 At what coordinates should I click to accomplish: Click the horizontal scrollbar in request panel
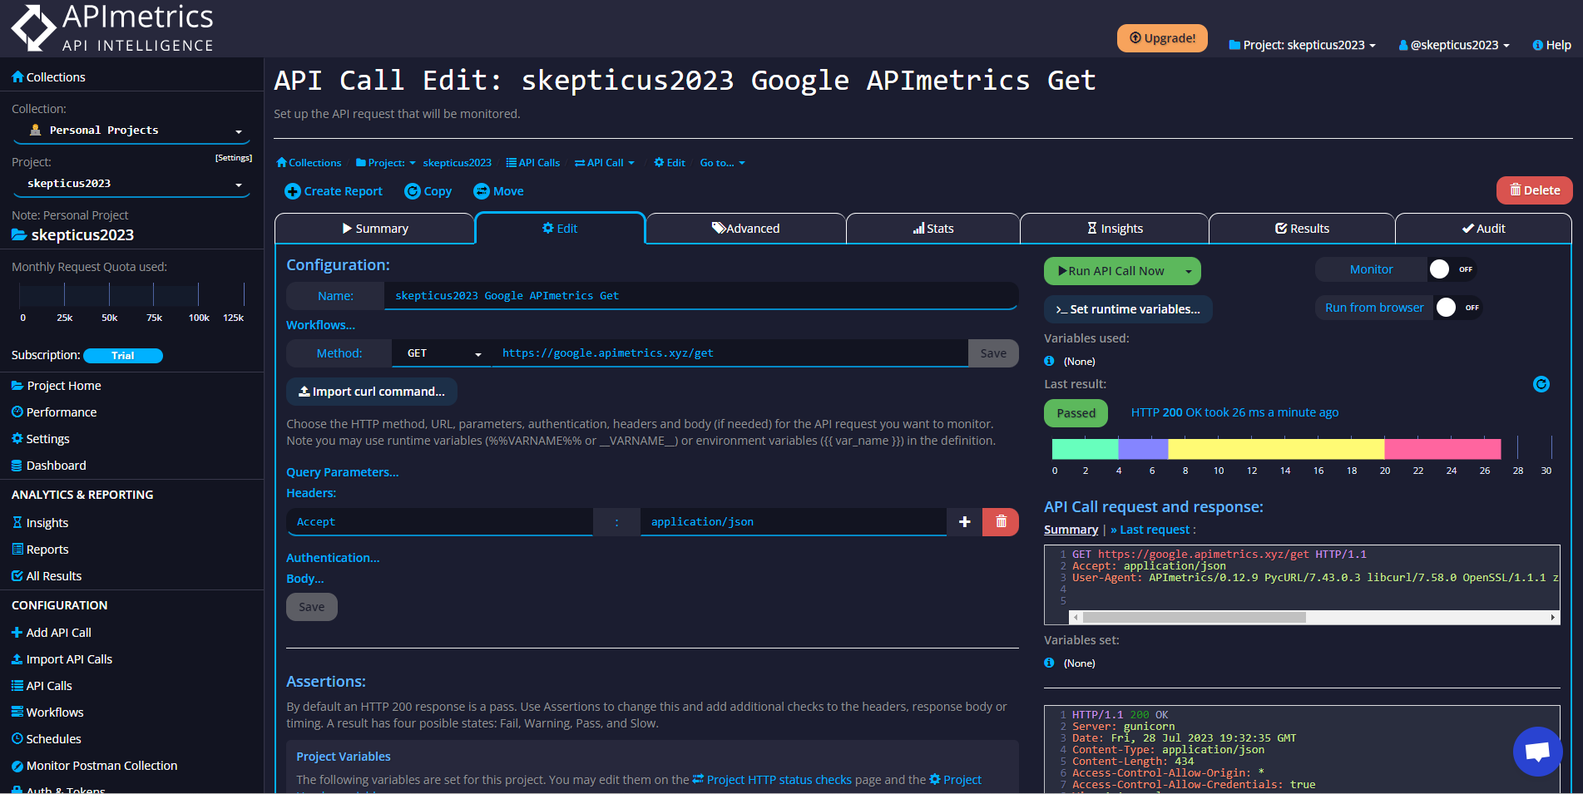[x=1194, y=617]
